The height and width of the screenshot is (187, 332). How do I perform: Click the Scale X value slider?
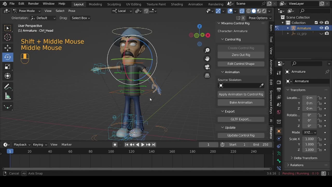[309, 139]
